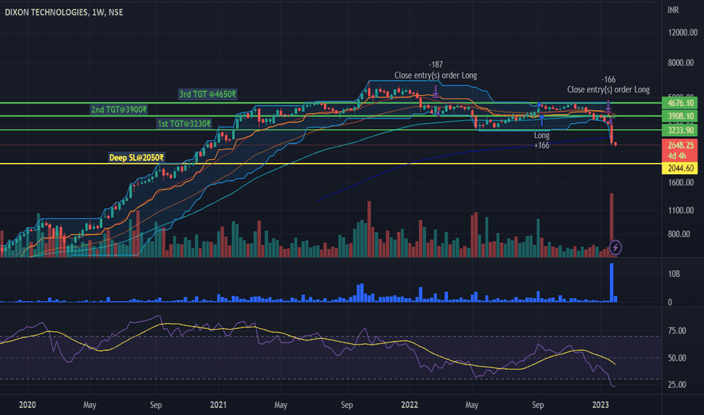This screenshot has height=415, width=704.
Task: Click the 3rd TGT @4650₹ label
Action: pyautogui.click(x=208, y=94)
